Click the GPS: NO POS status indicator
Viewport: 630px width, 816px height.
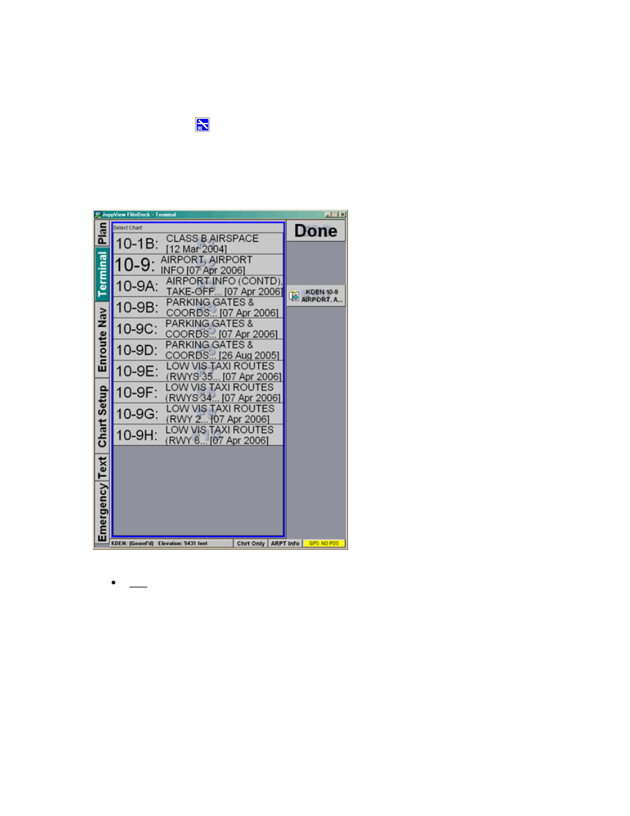tap(324, 543)
